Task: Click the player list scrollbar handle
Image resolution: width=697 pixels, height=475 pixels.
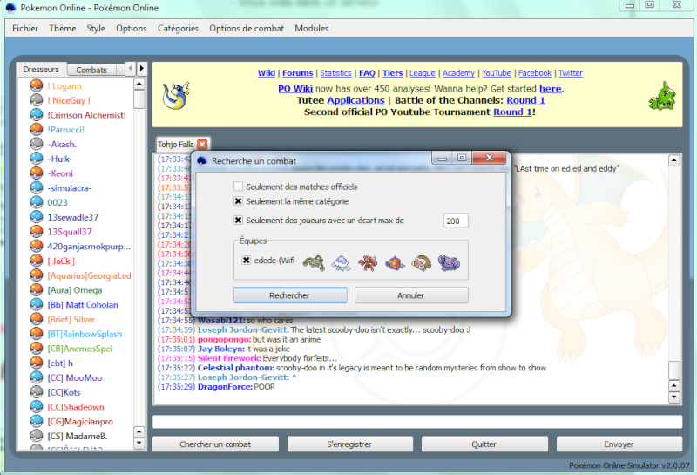Action: click(139, 99)
